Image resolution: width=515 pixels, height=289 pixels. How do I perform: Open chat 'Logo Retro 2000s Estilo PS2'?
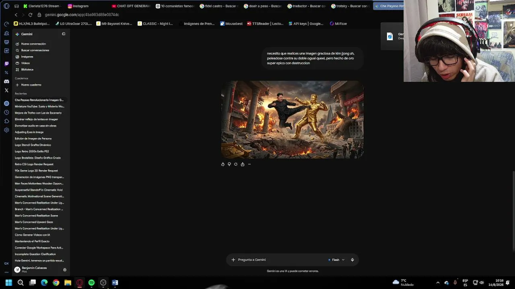pyautogui.click(x=32, y=151)
